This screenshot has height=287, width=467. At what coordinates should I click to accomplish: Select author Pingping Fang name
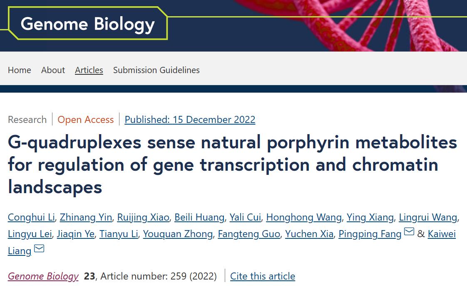(x=370, y=234)
